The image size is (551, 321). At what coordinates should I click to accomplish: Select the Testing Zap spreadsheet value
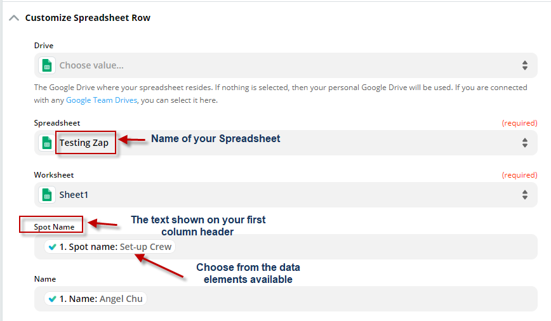tap(84, 143)
